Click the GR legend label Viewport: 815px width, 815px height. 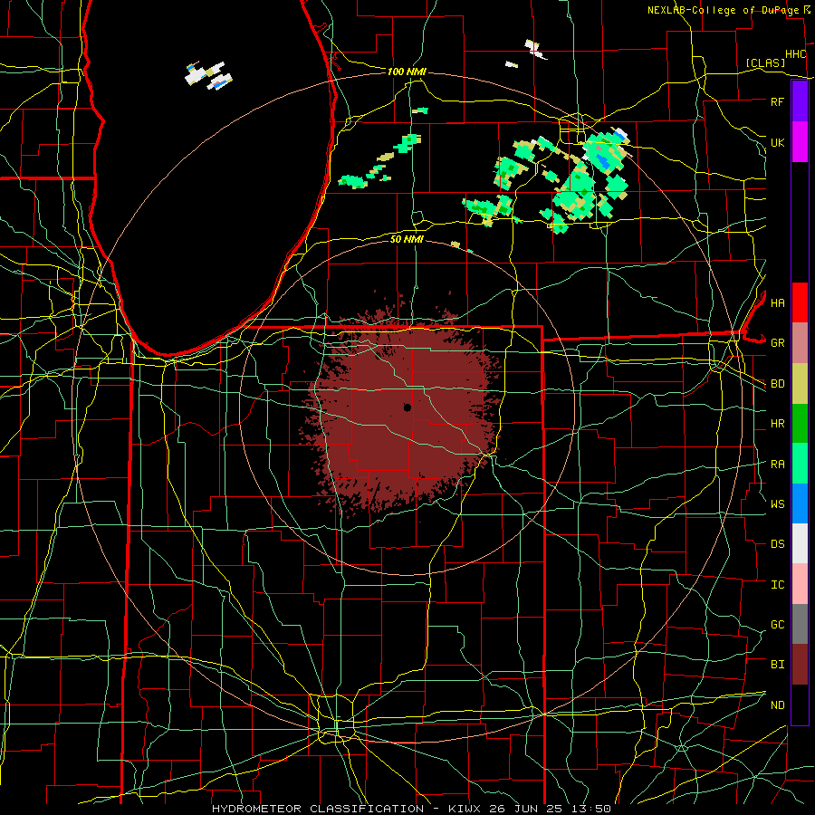point(777,343)
